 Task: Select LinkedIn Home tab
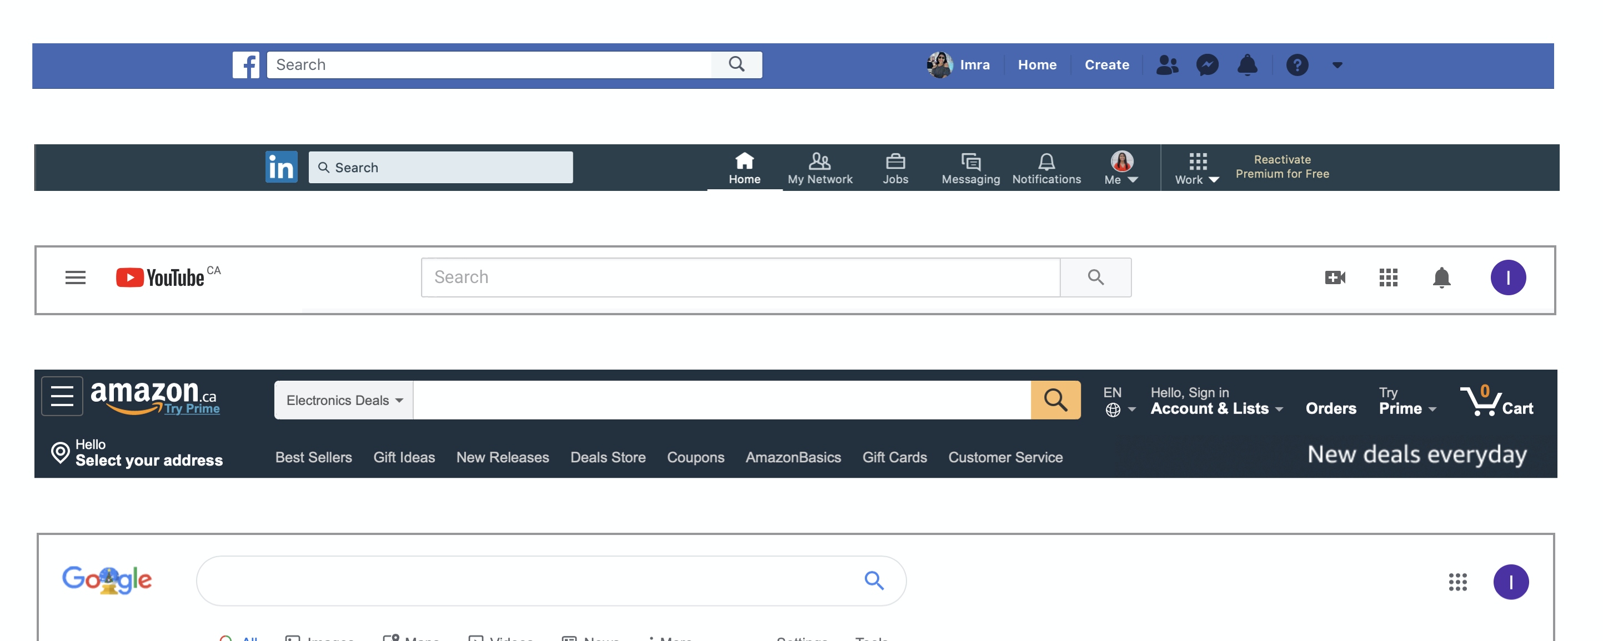744,169
